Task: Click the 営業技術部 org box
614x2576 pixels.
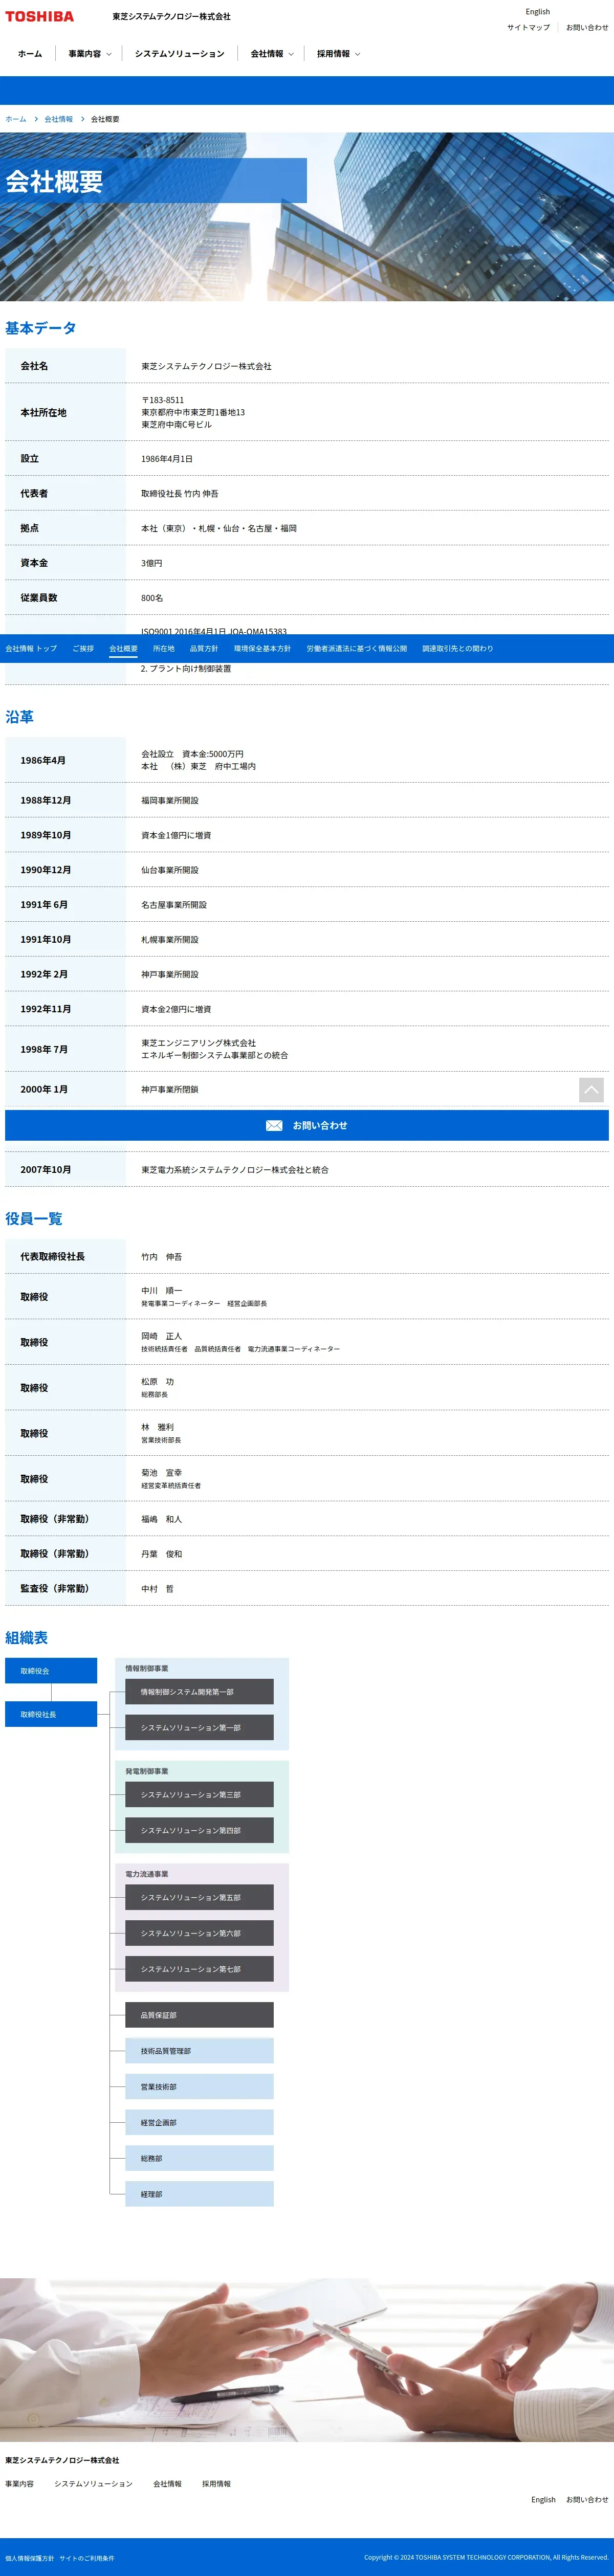Action: [199, 2087]
